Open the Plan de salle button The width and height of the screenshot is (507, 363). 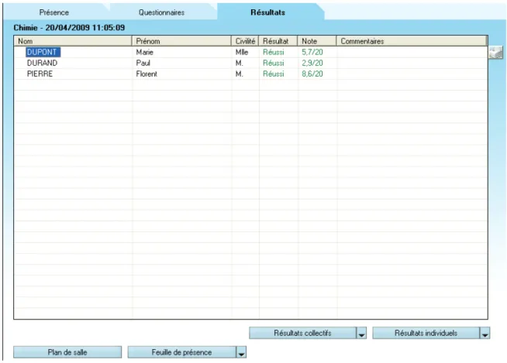[67, 352]
